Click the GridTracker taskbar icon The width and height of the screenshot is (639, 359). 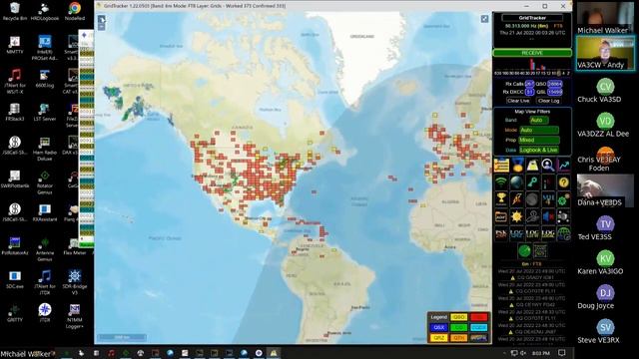274,353
